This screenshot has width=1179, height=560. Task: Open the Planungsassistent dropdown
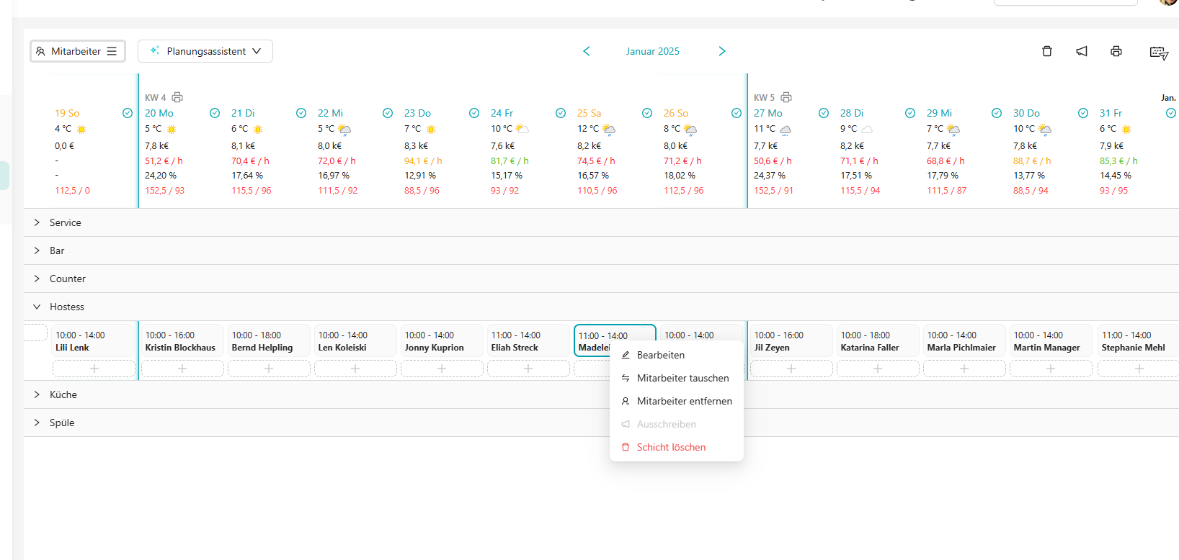[205, 51]
